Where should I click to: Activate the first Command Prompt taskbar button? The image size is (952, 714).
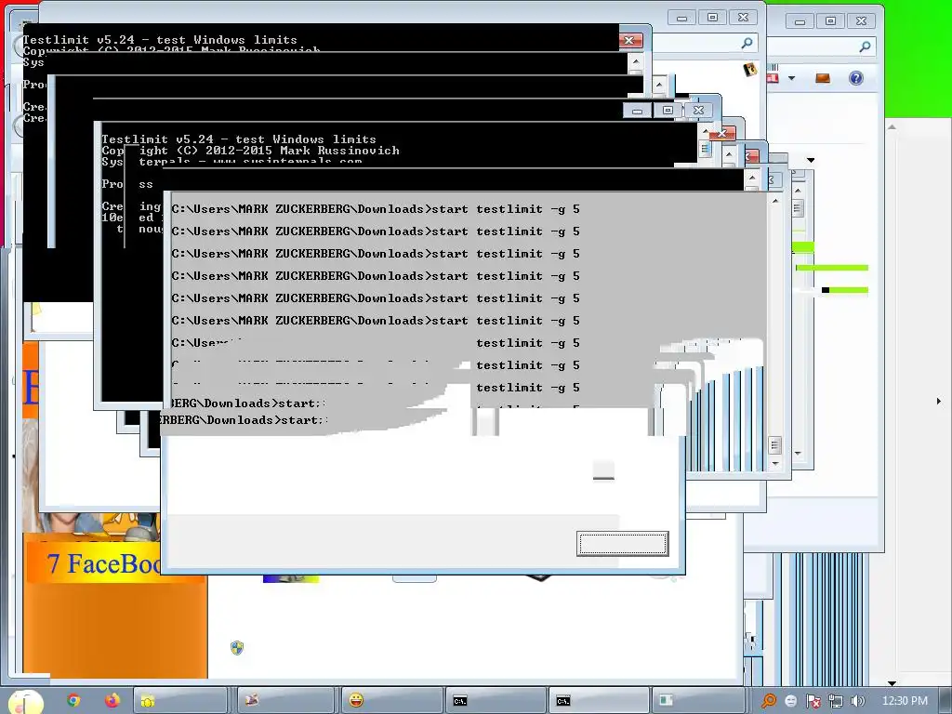tap(496, 701)
